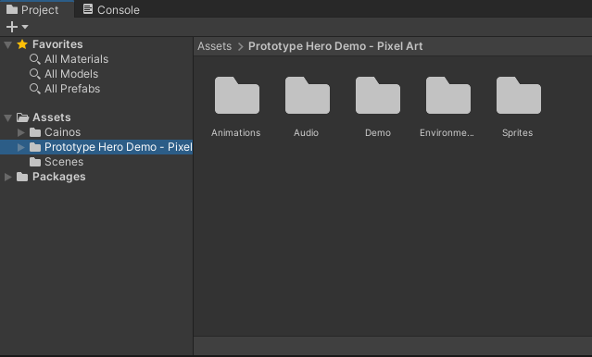The height and width of the screenshot is (357, 592).
Task: Select the Scenes folder label
Action: (x=64, y=162)
